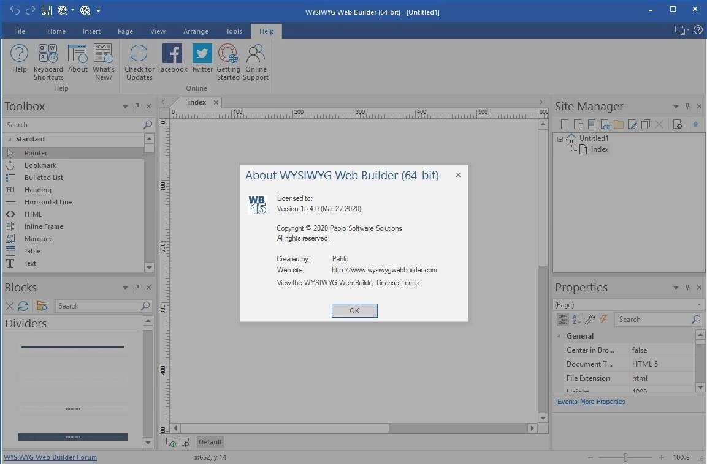Toggle pin on Blocks panel
The height and width of the screenshot is (464, 707).
point(137,287)
